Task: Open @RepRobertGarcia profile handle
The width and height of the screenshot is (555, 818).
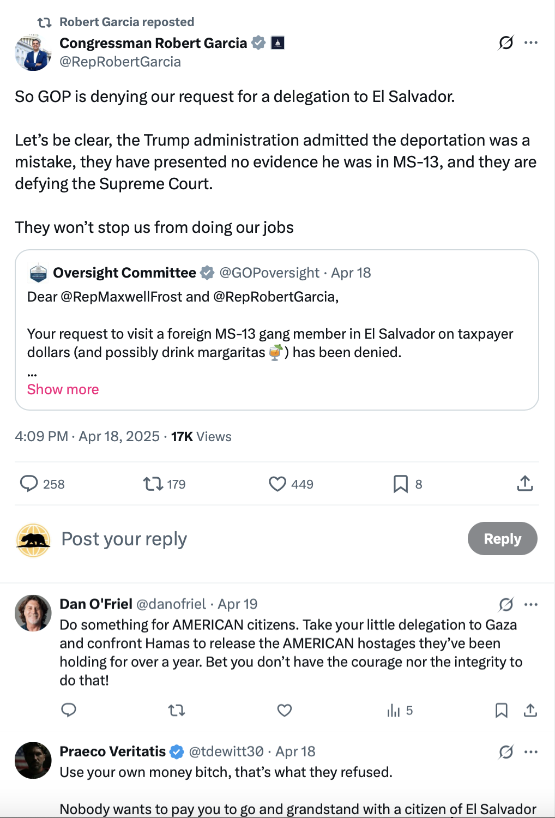Action: 120,62
